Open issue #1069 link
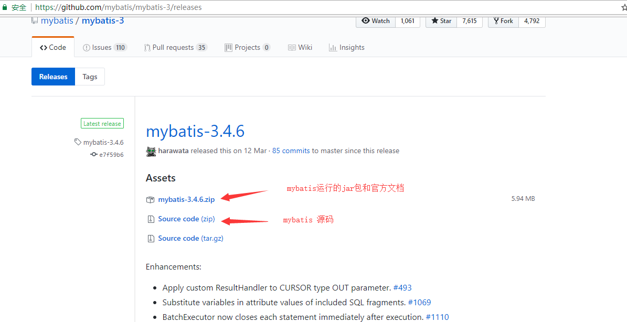 point(420,303)
